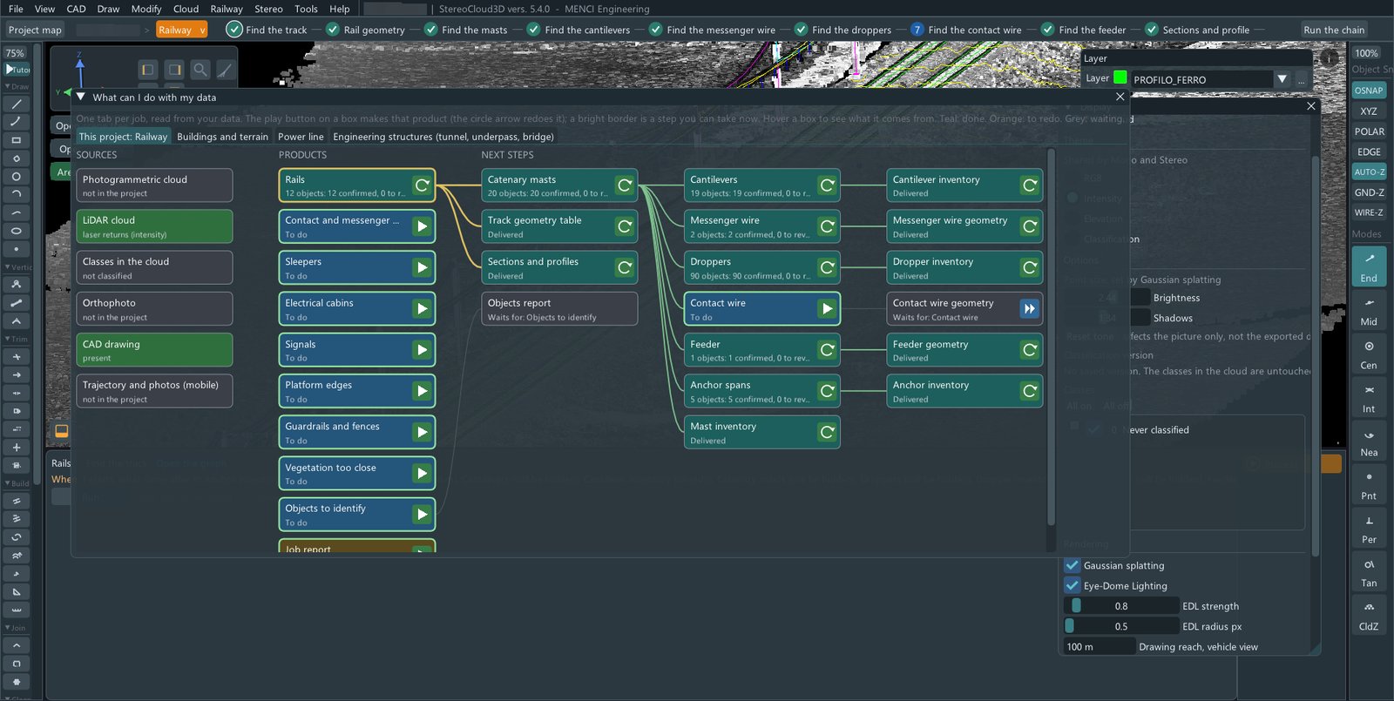Start the Guardrails and fences job
The image size is (1394, 701).
[422, 432]
